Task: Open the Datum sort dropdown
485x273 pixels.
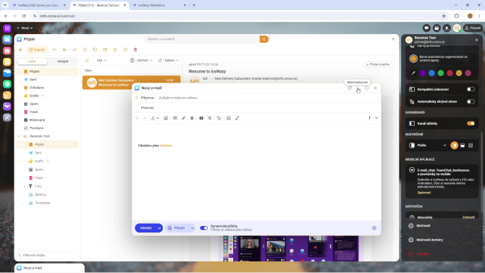Action: 169,60
